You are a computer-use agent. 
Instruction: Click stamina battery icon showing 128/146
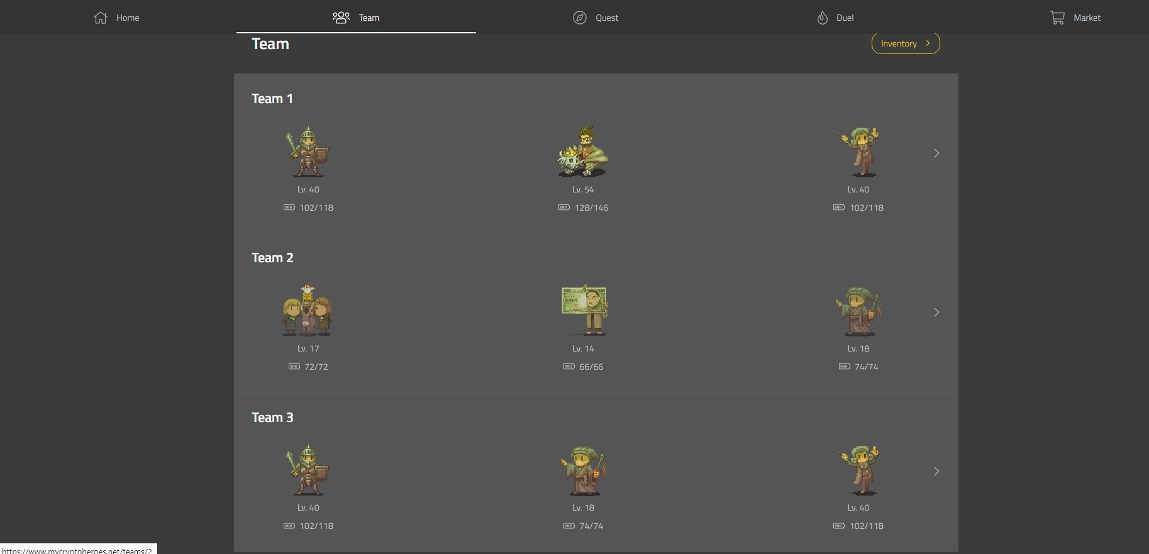pos(564,208)
